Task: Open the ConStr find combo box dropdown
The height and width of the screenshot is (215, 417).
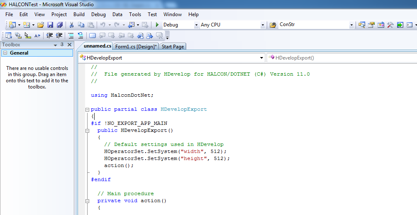Action: click(x=351, y=25)
